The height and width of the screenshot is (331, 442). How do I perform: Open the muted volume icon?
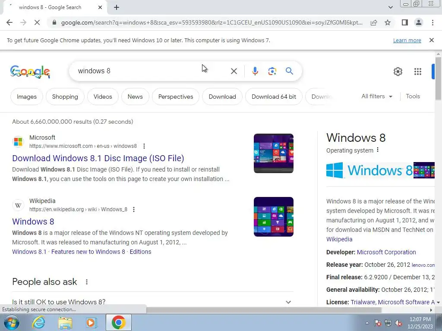[x=398, y=323]
